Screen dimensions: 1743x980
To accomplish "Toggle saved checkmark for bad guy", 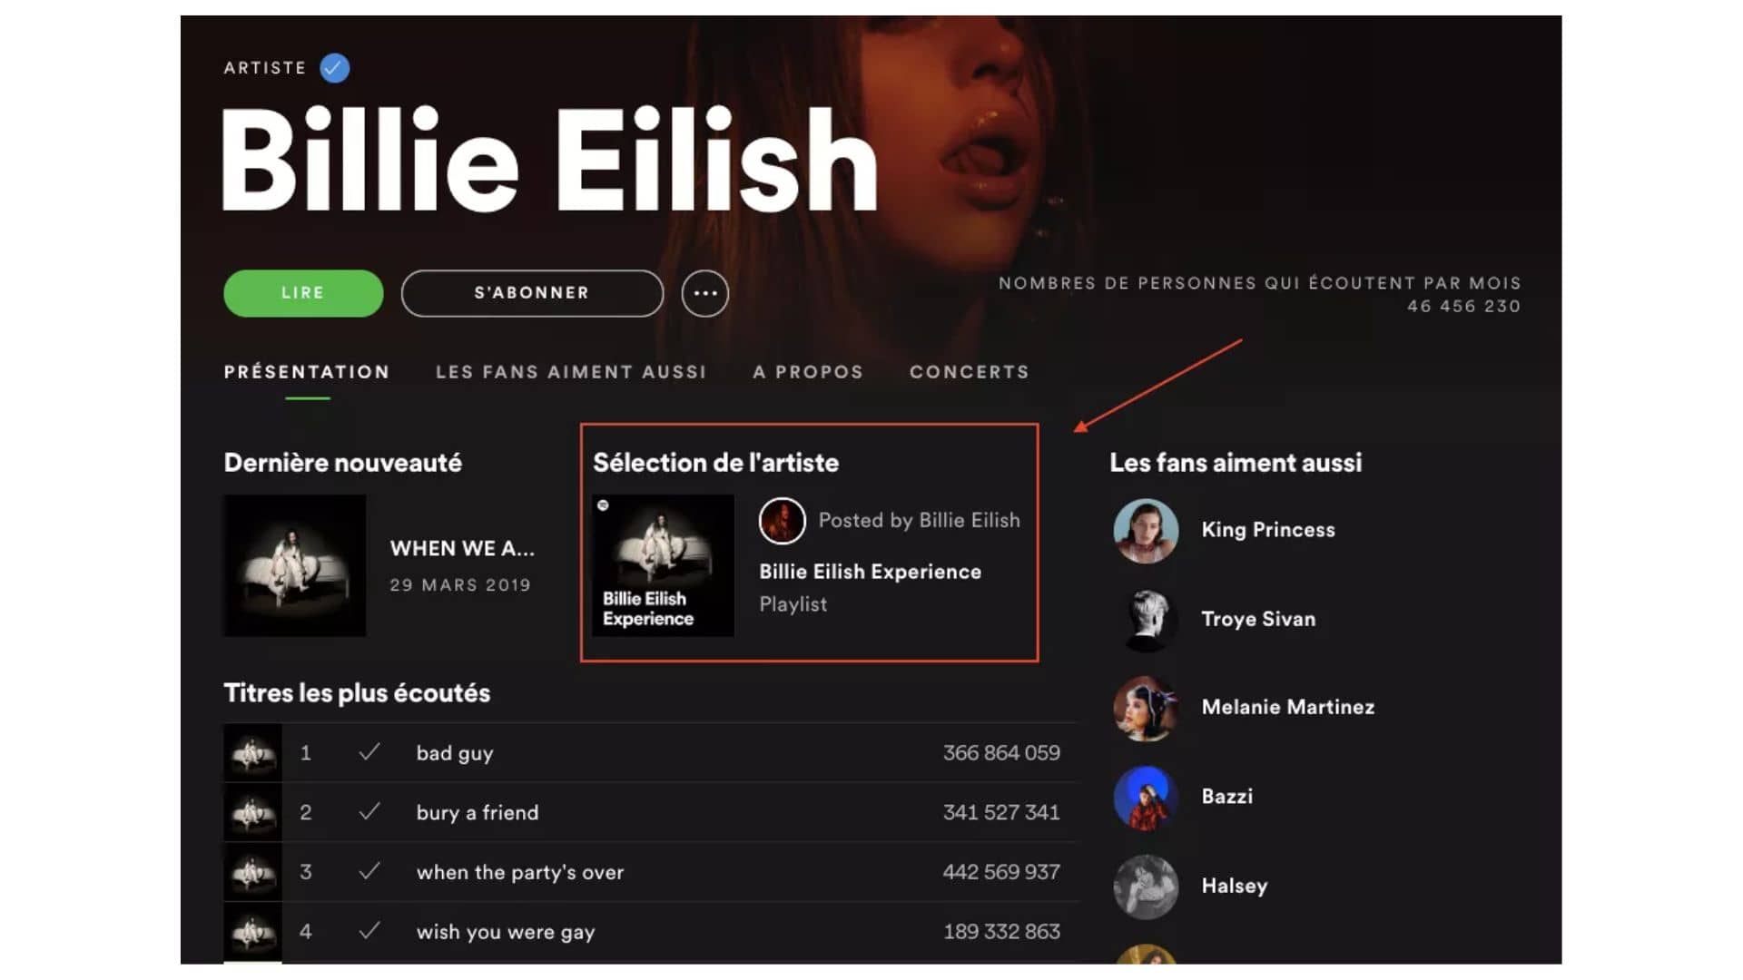I will 369,752.
